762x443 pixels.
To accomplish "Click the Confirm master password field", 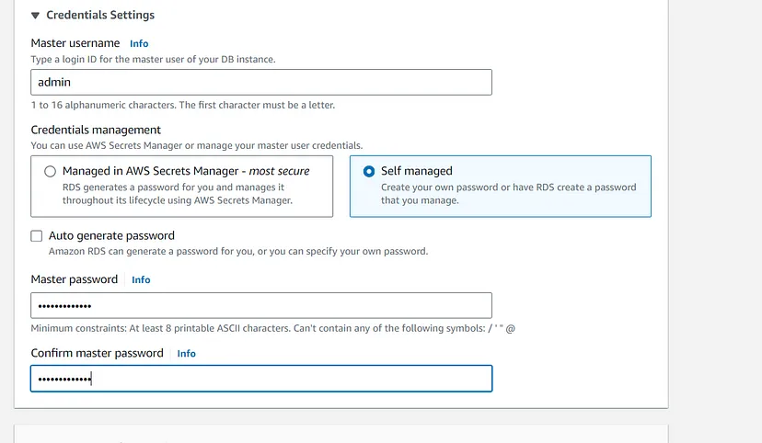I will [x=261, y=379].
